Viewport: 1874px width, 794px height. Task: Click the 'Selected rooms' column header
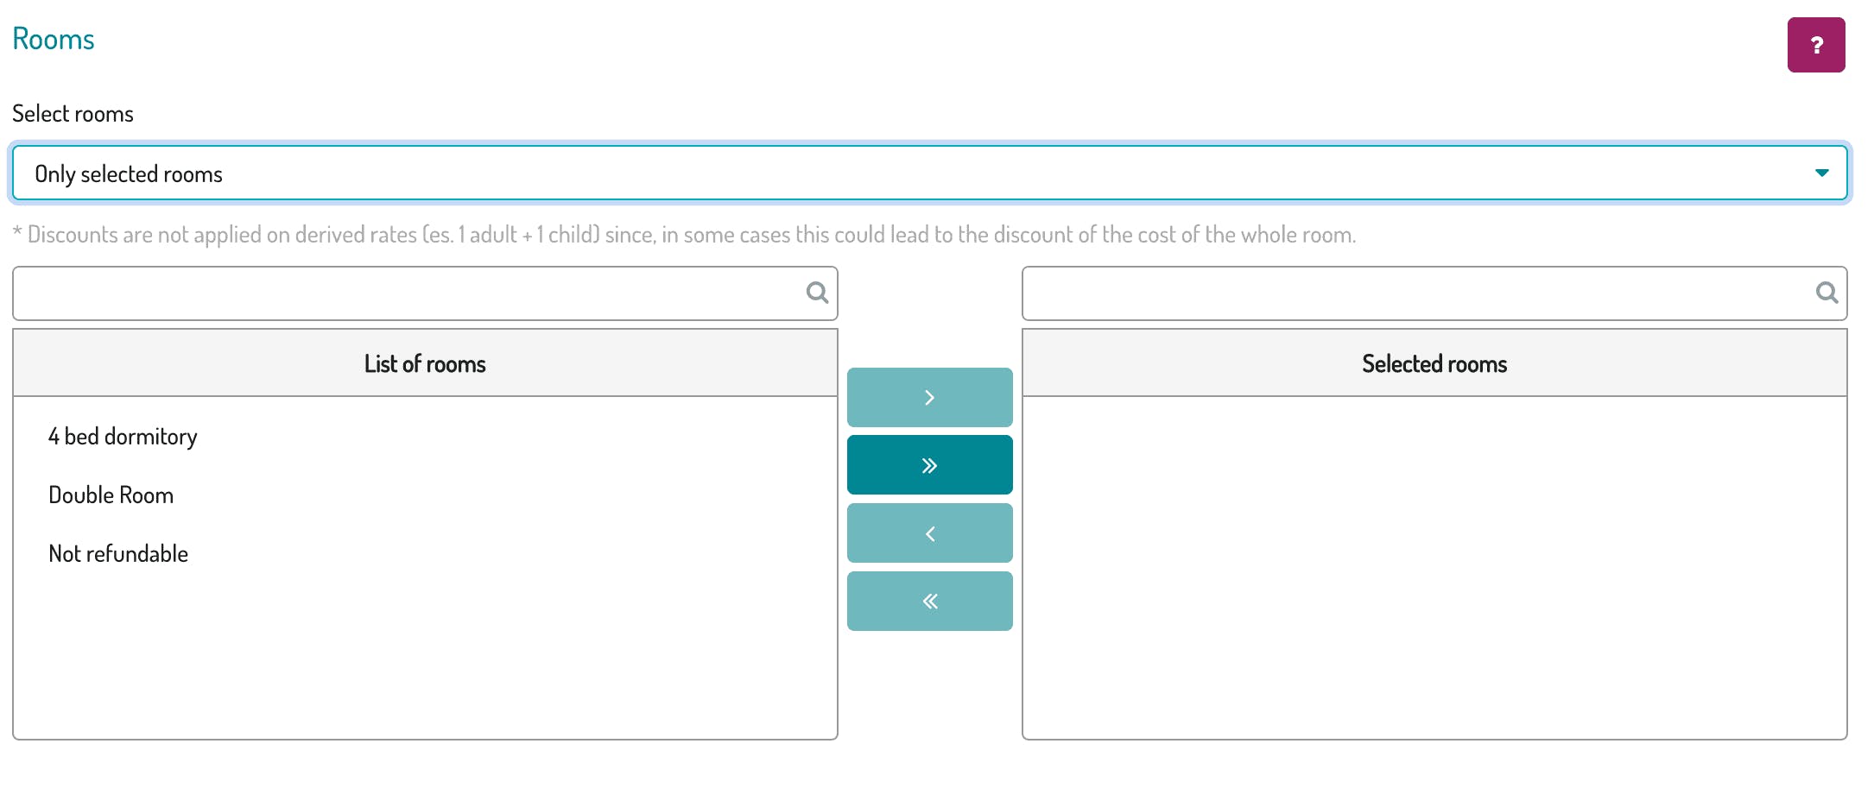coord(1434,363)
